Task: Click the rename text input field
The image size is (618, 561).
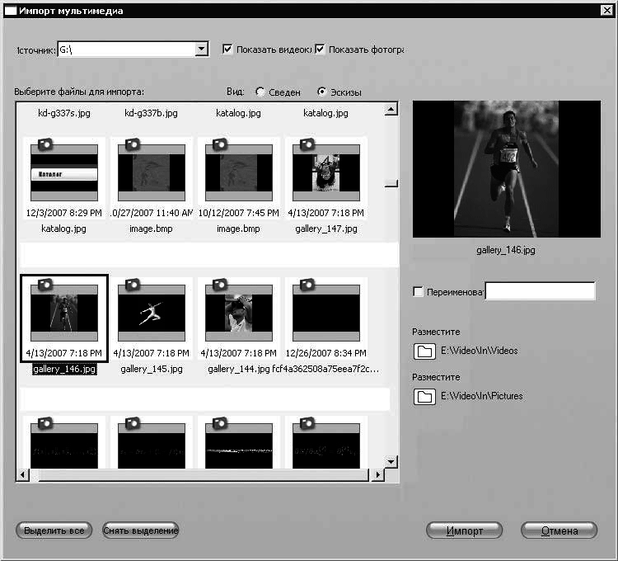Action: click(x=540, y=291)
